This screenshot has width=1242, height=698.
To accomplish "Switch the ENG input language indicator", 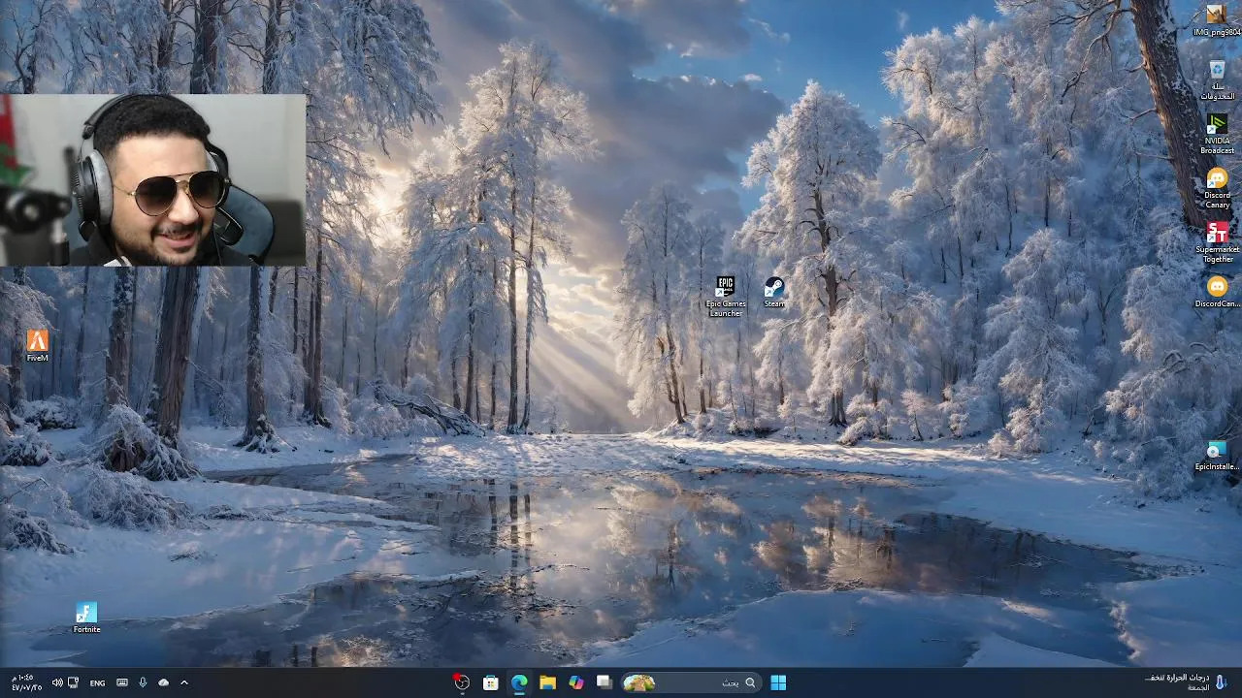I will coord(97,682).
